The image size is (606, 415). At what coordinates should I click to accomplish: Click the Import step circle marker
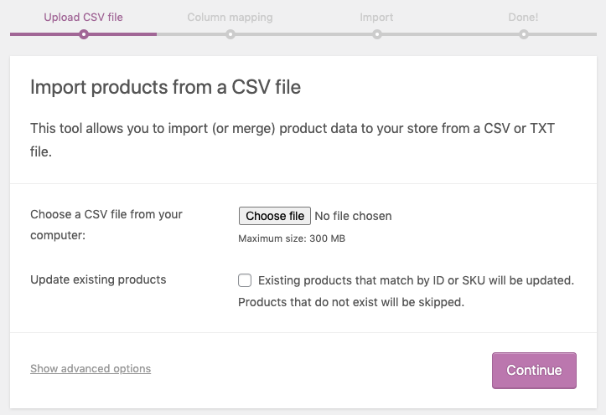coord(377,34)
